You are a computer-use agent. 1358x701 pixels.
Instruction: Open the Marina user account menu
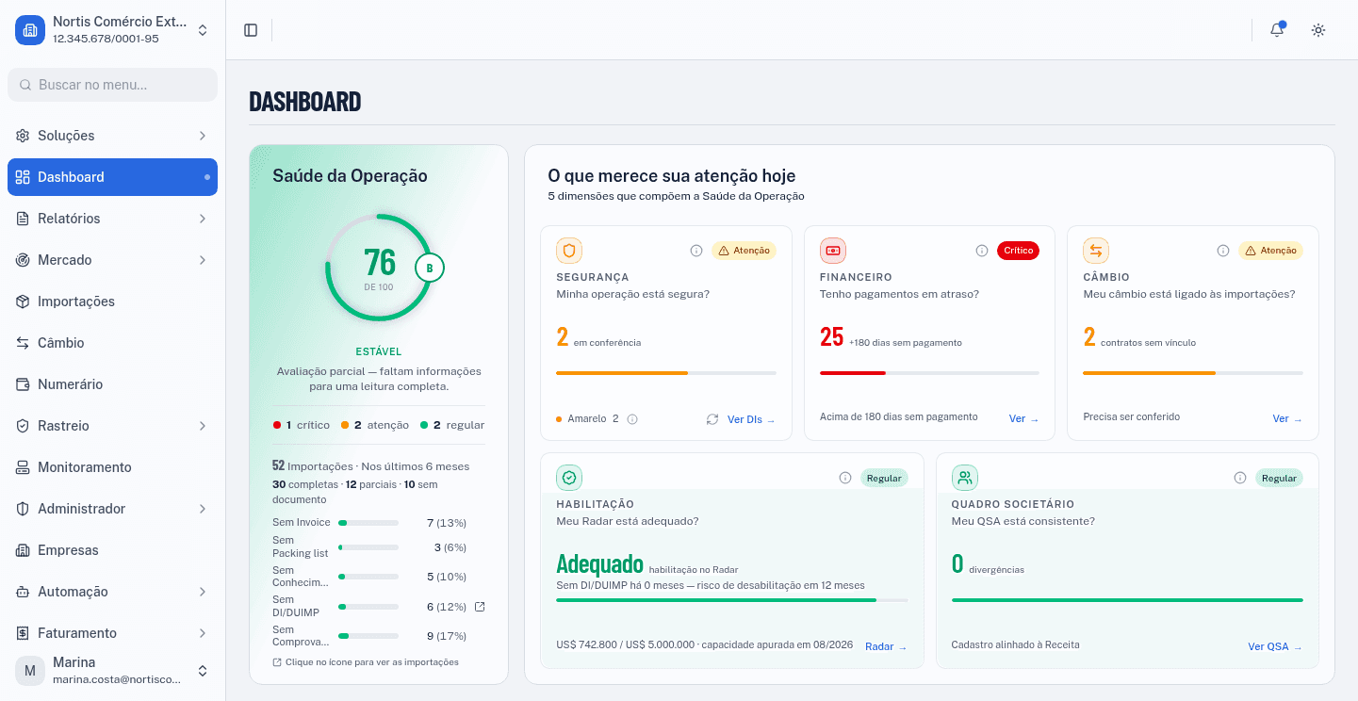(x=112, y=671)
